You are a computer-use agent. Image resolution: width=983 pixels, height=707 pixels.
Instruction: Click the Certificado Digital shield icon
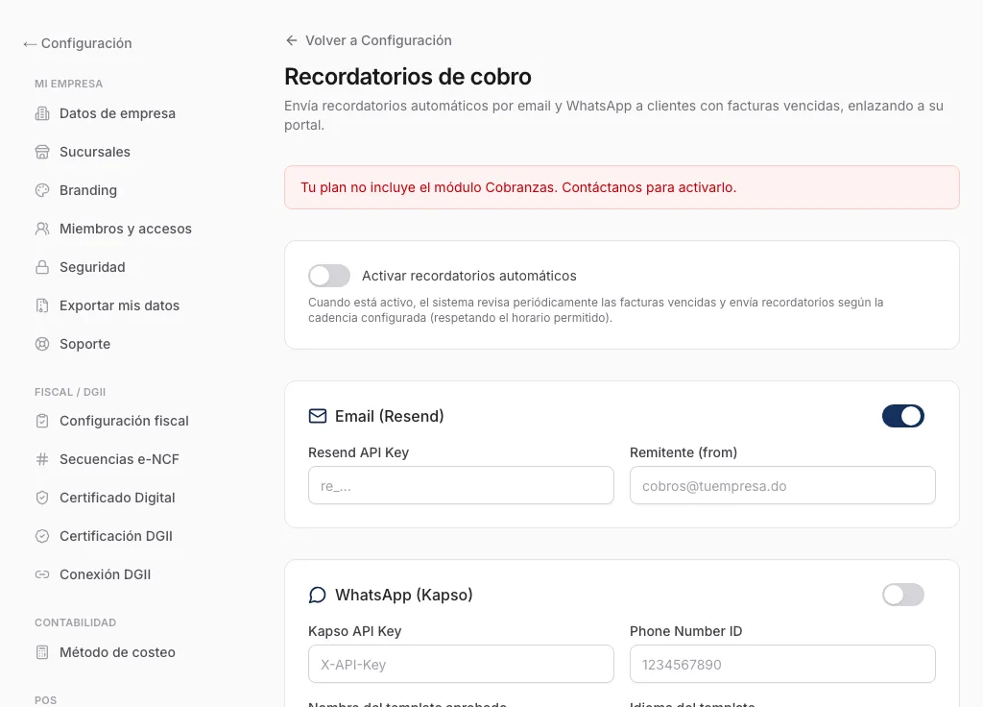42,498
